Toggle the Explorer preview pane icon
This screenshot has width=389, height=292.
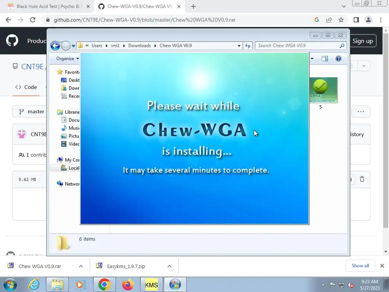click(x=325, y=59)
